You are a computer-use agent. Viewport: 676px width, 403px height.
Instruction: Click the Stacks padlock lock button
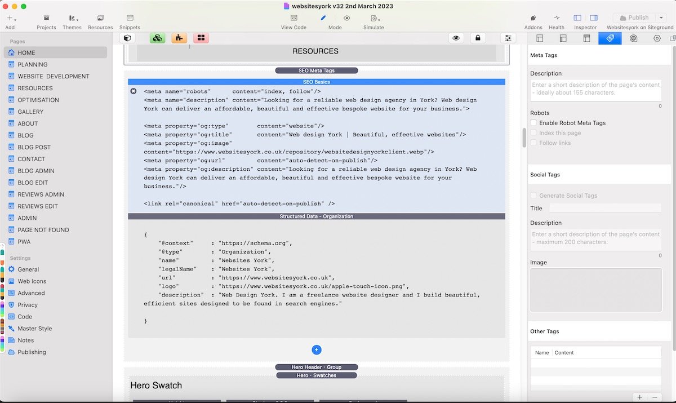pyautogui.click(x=478, y=38)
